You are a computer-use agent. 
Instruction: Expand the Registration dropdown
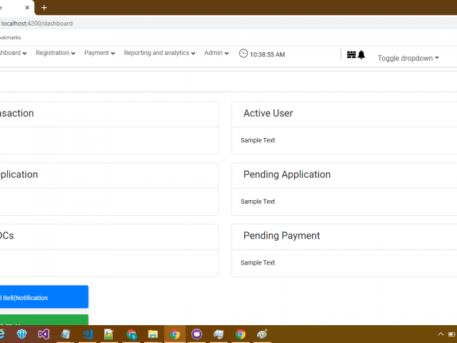55,53
